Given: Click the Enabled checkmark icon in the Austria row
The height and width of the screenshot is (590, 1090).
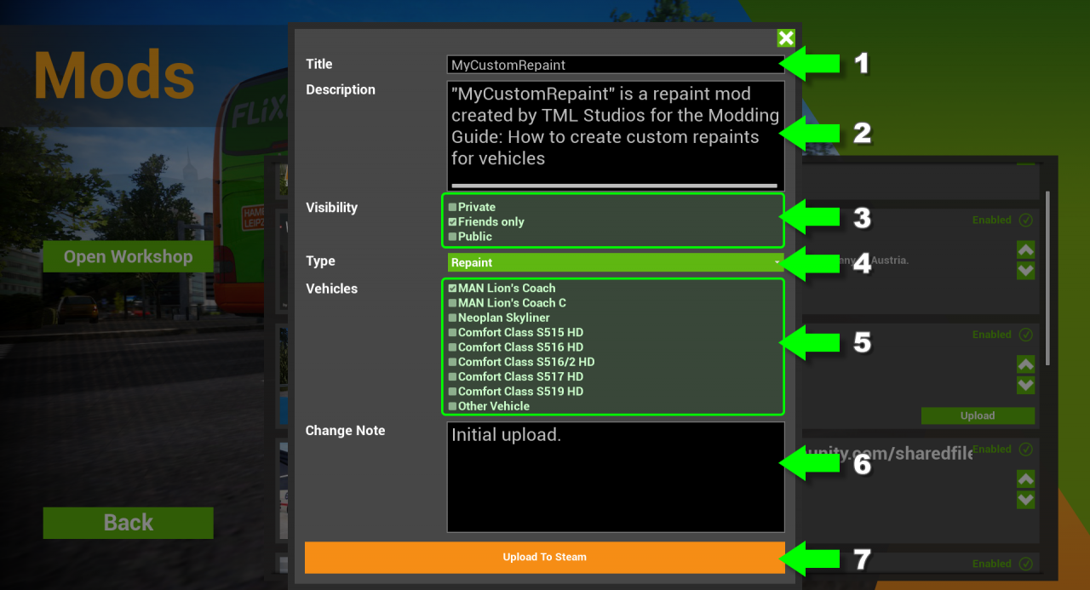Looking at the screenshot, I should pos(1025,221).
